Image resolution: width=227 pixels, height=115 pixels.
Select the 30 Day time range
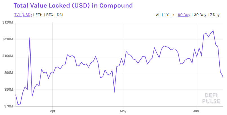point(200,15)
